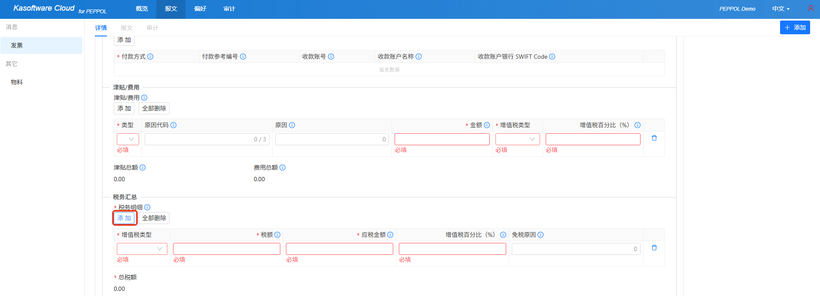Select 物料 in the left sidebar

(x=17, y=82)
